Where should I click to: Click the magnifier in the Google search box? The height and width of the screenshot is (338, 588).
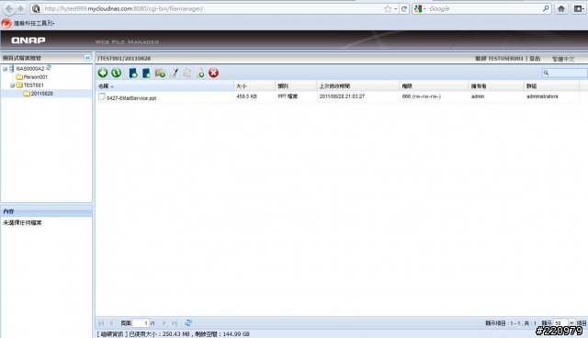[x=546, y=8]
